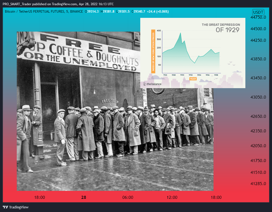This screenshot has height=212, width=272.
Task: Click price label 42350.0 on the axis
Action: (258, 131)
